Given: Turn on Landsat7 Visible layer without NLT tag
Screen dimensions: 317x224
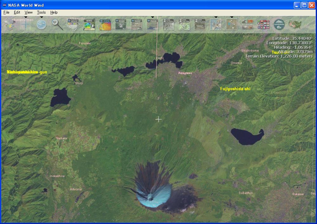Looking at the screenshot, I should click(136, 24).
